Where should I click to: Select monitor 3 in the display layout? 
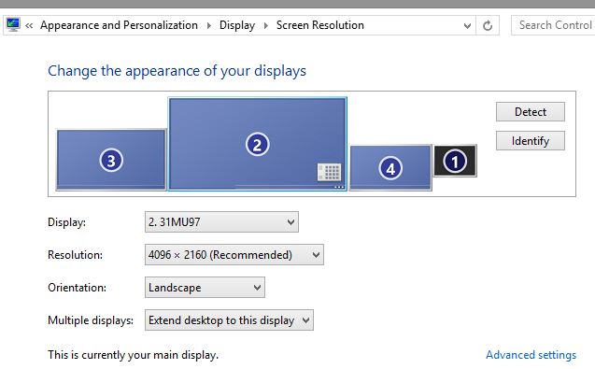(x=111, y=160)
